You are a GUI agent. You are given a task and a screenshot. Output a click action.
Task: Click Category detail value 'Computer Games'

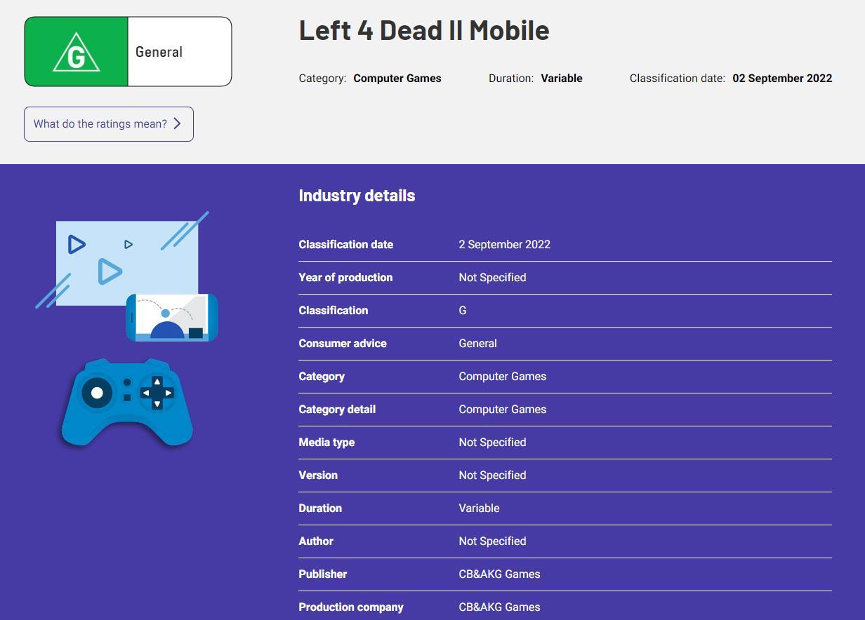[503, 410]
